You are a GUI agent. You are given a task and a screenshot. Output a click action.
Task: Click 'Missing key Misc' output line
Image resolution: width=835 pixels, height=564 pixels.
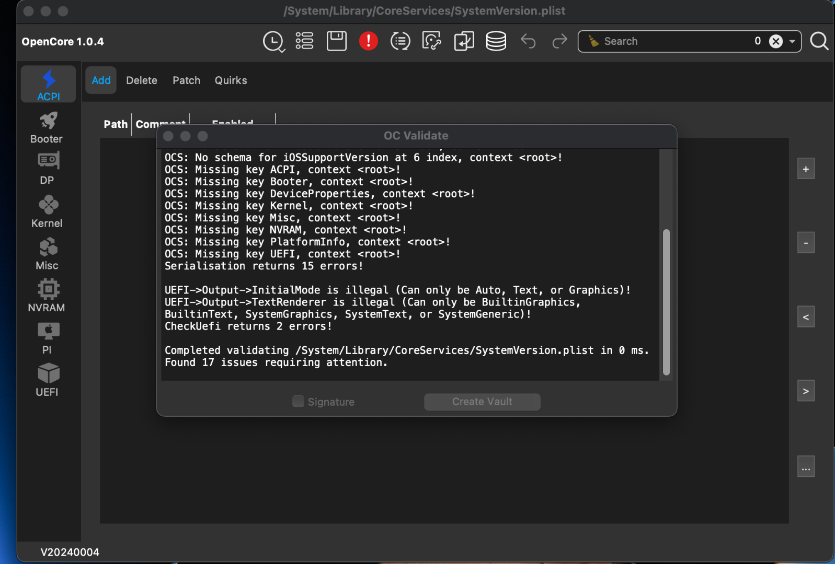pos(282,218)
